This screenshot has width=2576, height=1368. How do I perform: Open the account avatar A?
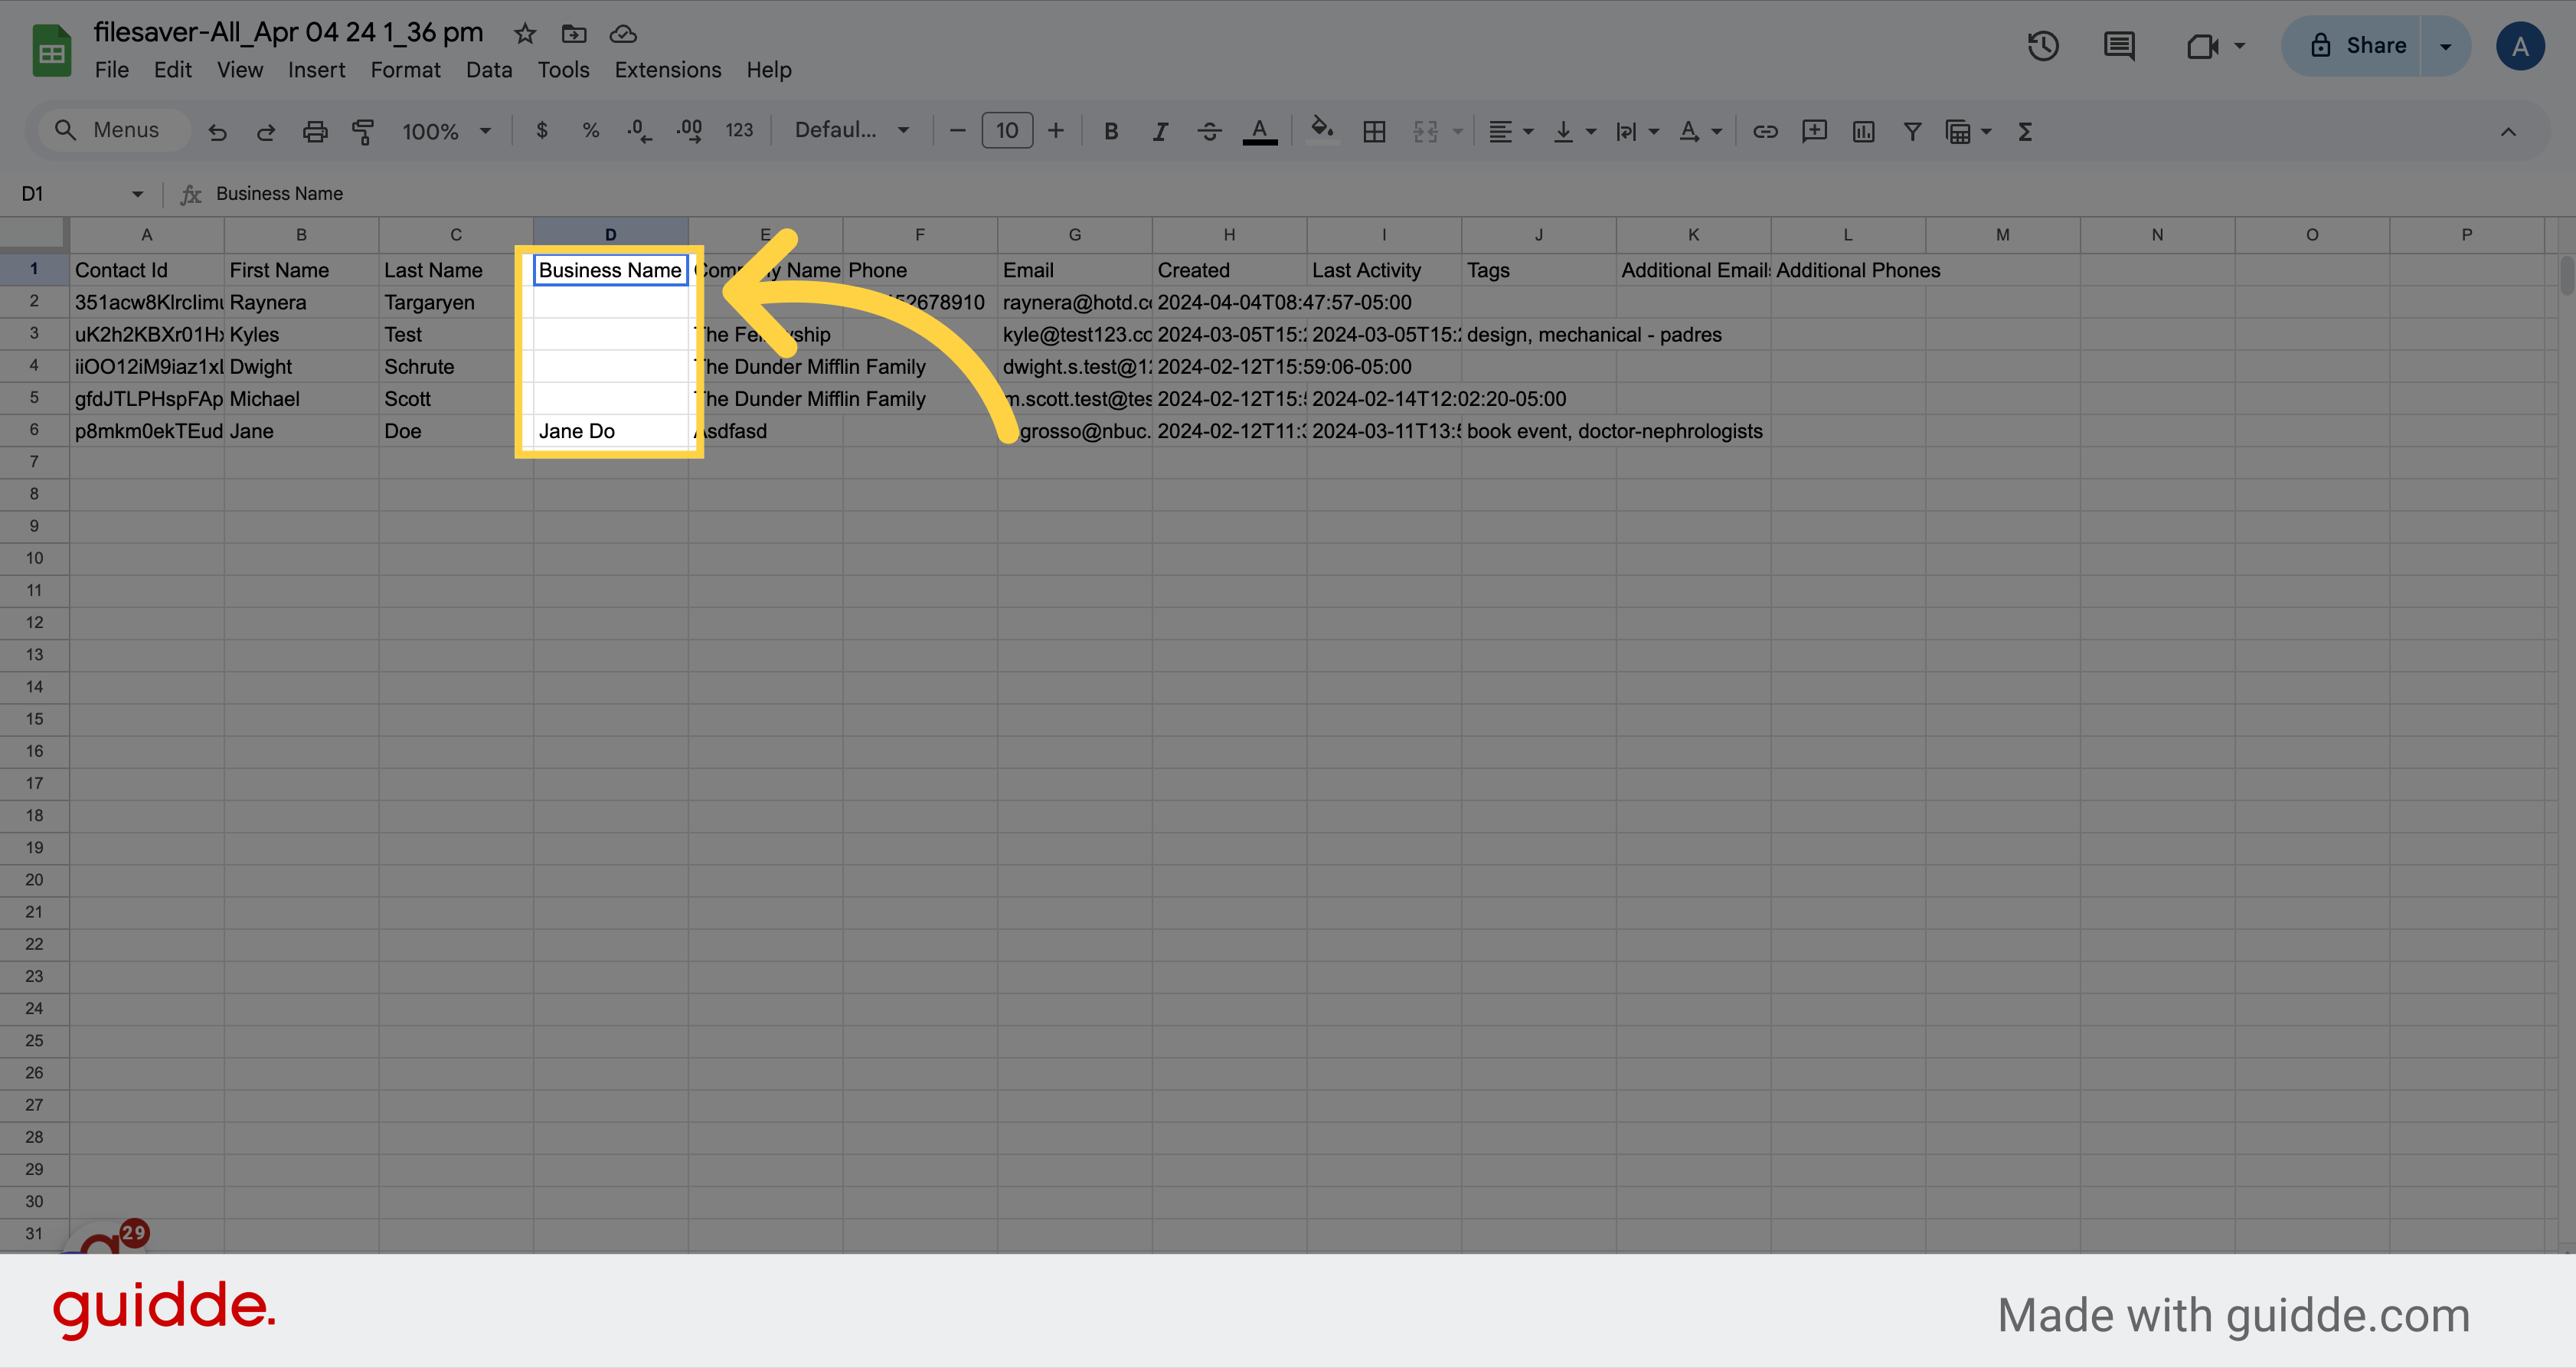pyautogui.click(x=2520, y=46)
